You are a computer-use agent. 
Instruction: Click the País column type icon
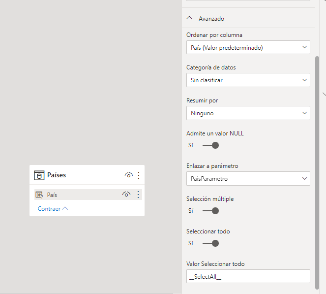(x=39, y=195)
